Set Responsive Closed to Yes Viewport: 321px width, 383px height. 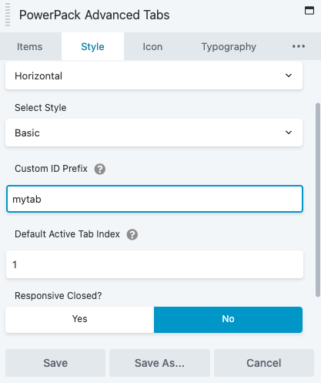[79, 319]
